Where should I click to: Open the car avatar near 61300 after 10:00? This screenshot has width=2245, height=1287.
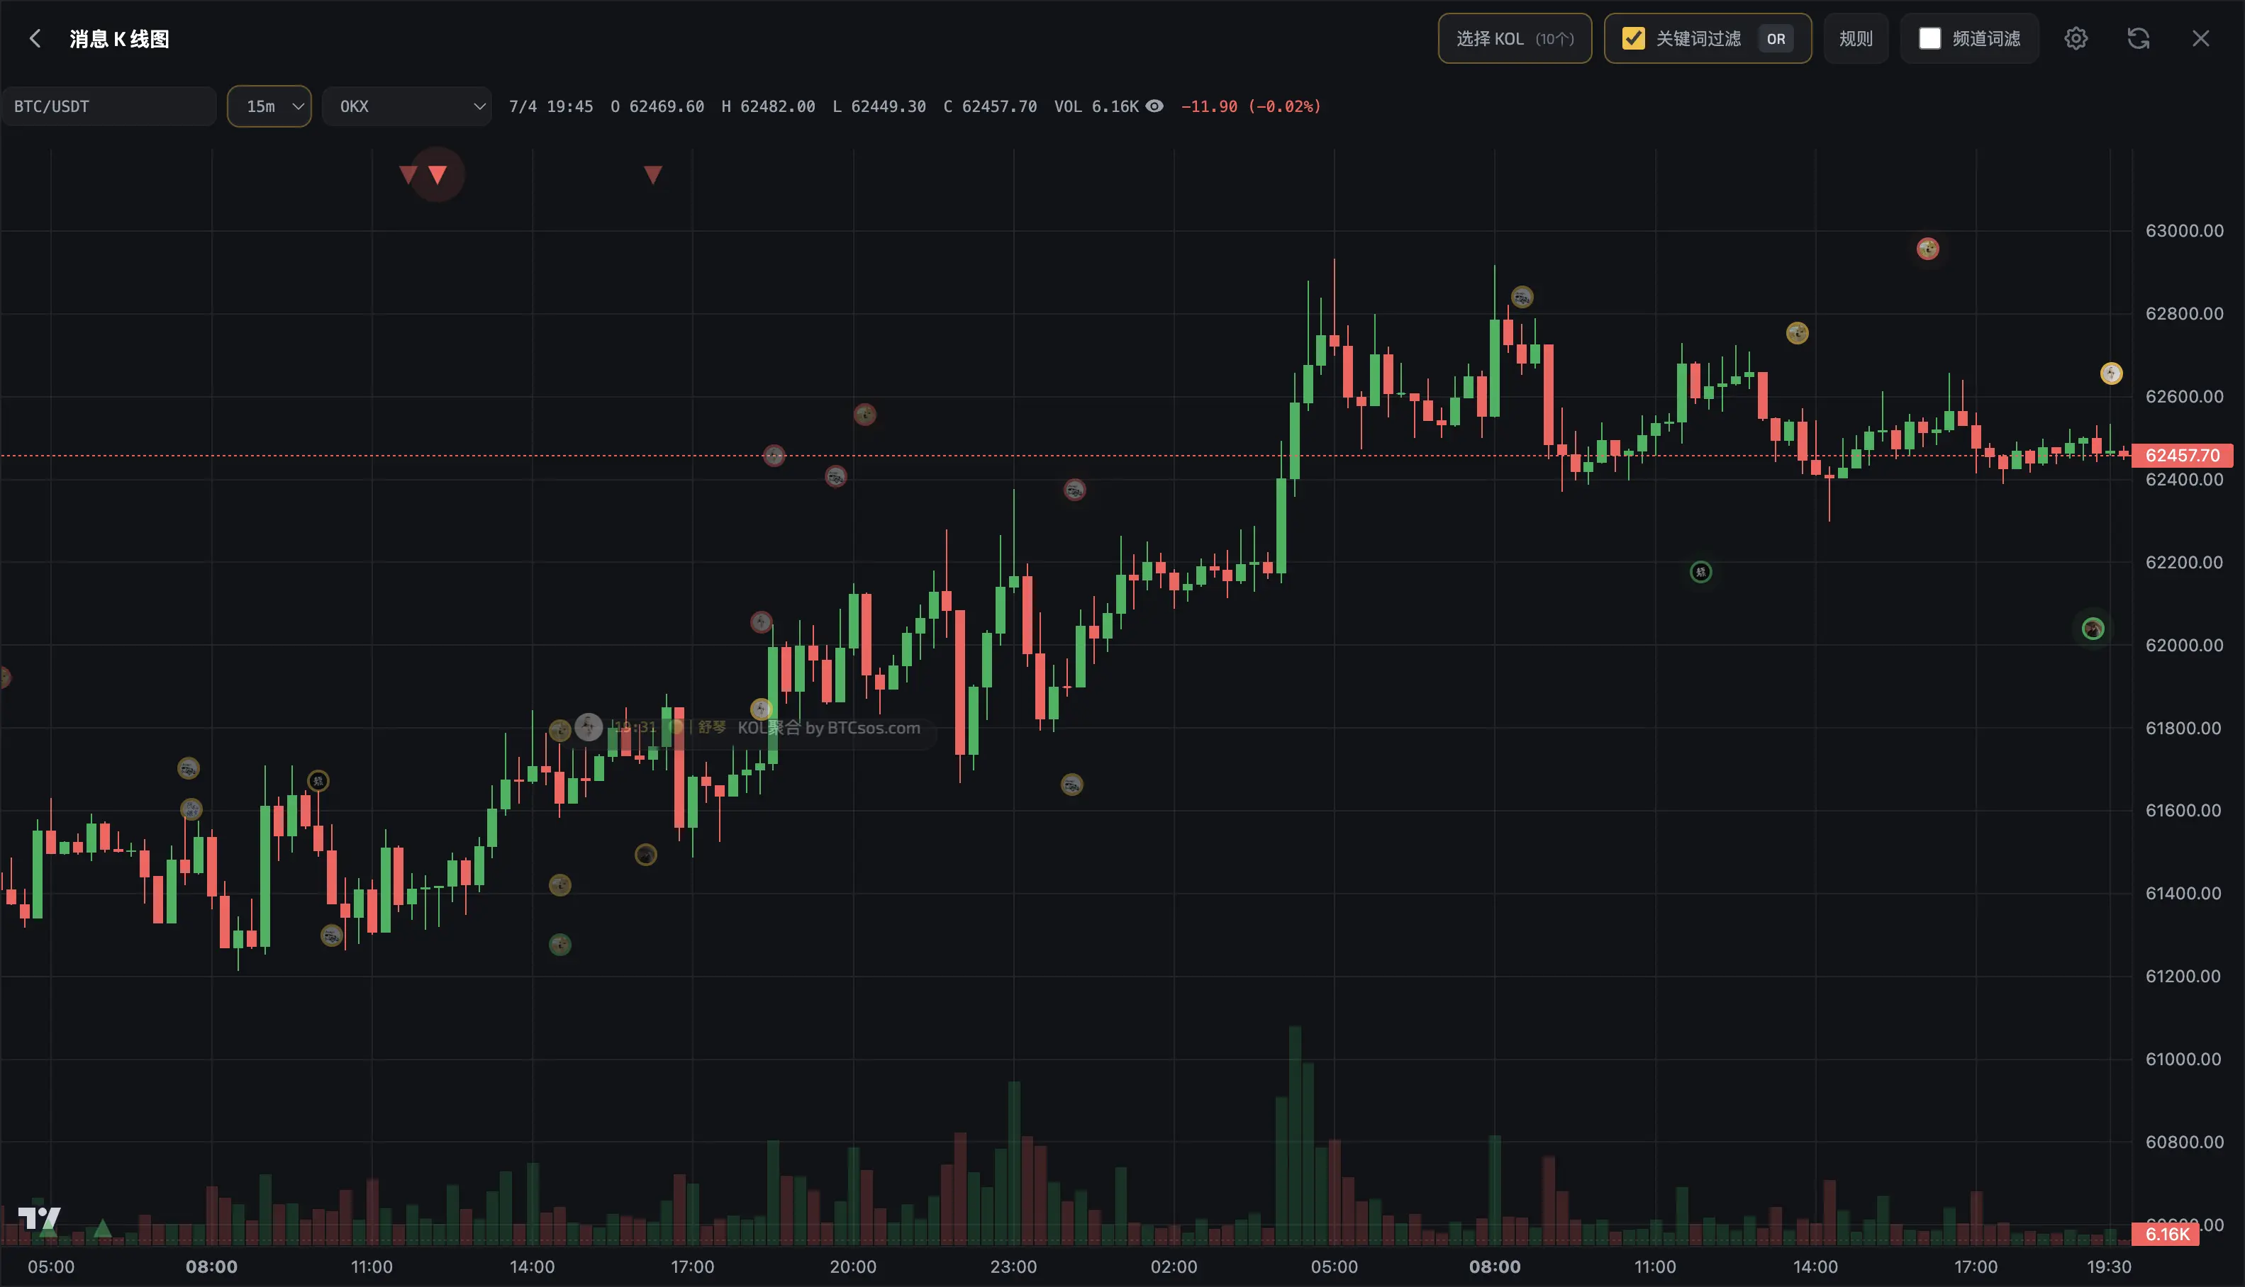coord(332,935)
